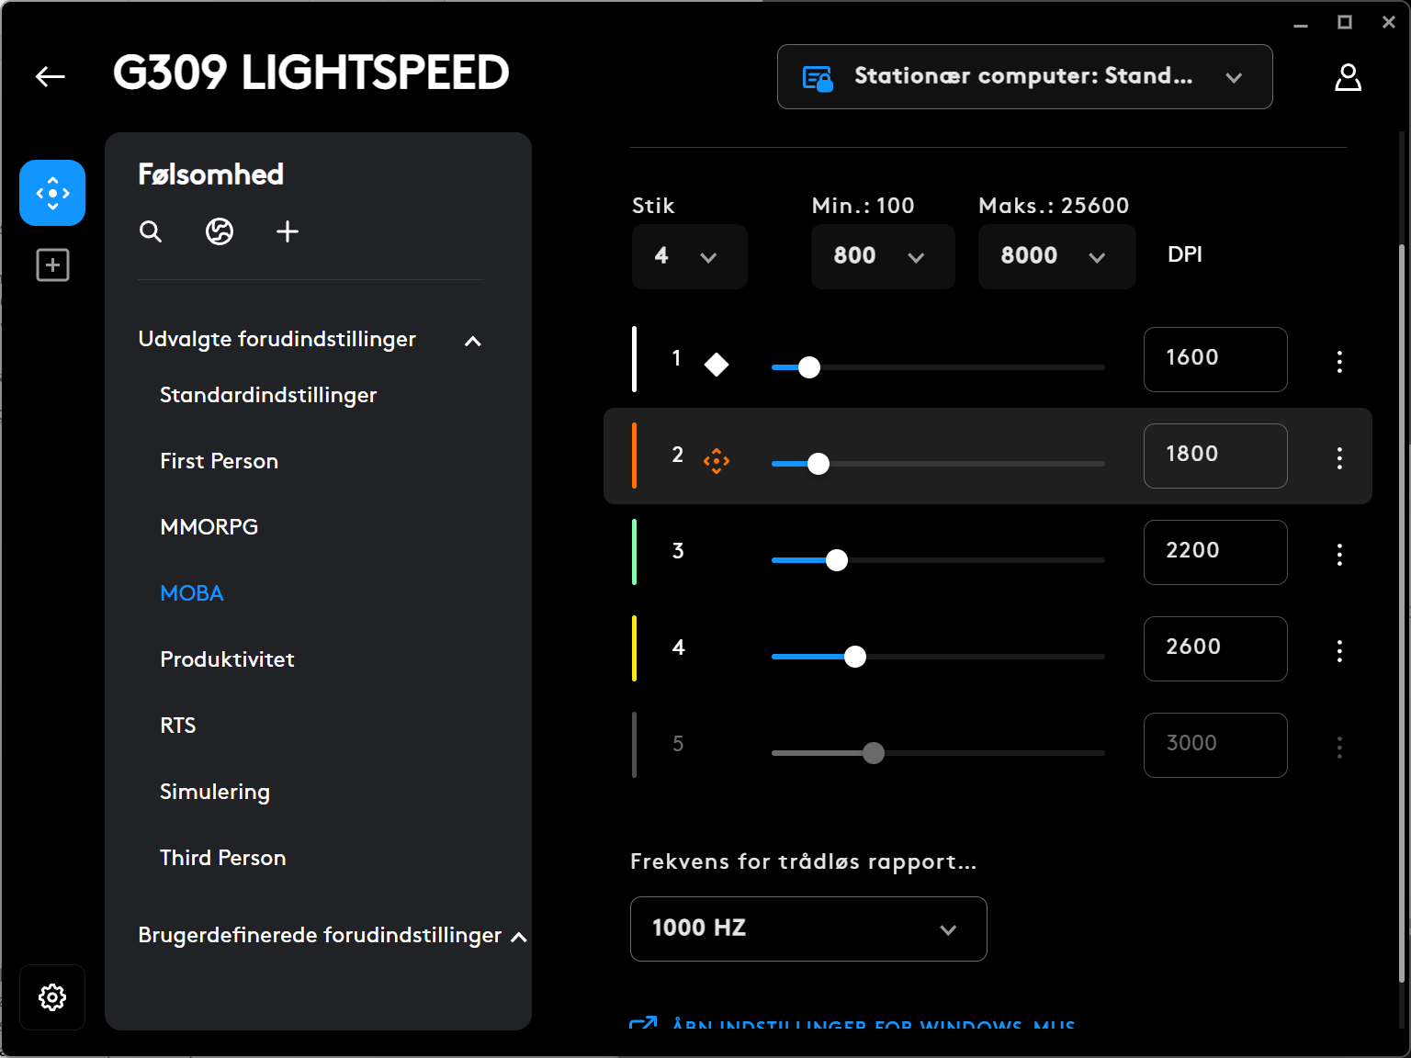The height and width of the screenshot is (1058, 1411).
Task: Open the more options menu for 1600 DPI
Action: pyautogui.click(x=1339, y=361)
